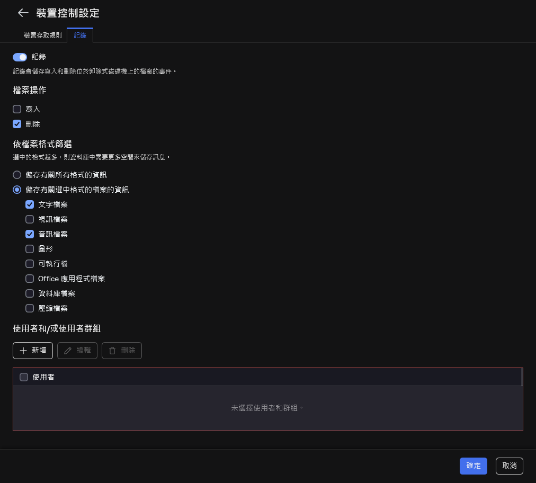Check the Office 應用程式檔案 checkbox

(x=30, y=279)
